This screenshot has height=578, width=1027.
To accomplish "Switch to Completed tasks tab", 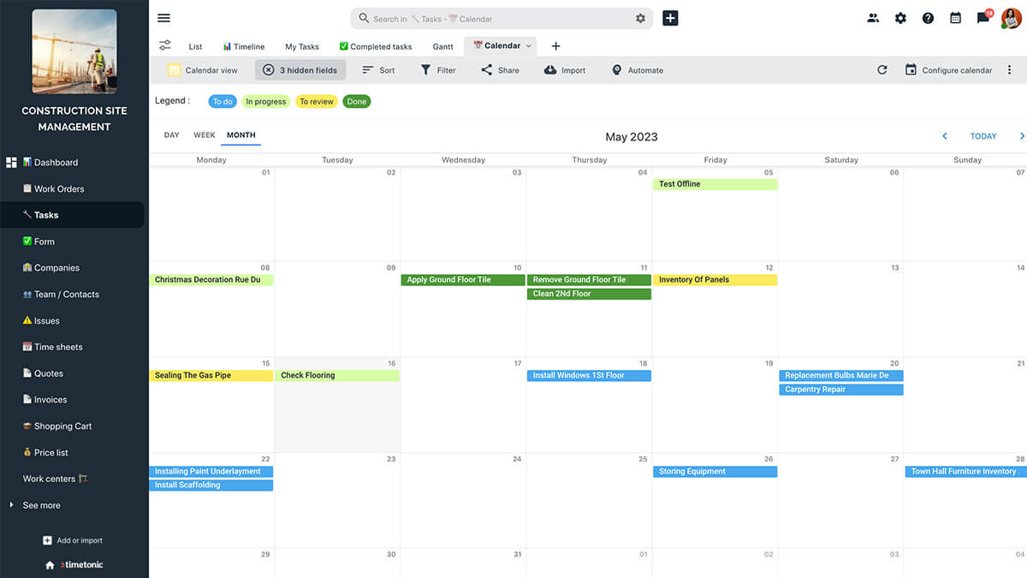I will [376, 46].
